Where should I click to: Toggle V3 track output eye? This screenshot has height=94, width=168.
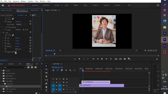67,79
